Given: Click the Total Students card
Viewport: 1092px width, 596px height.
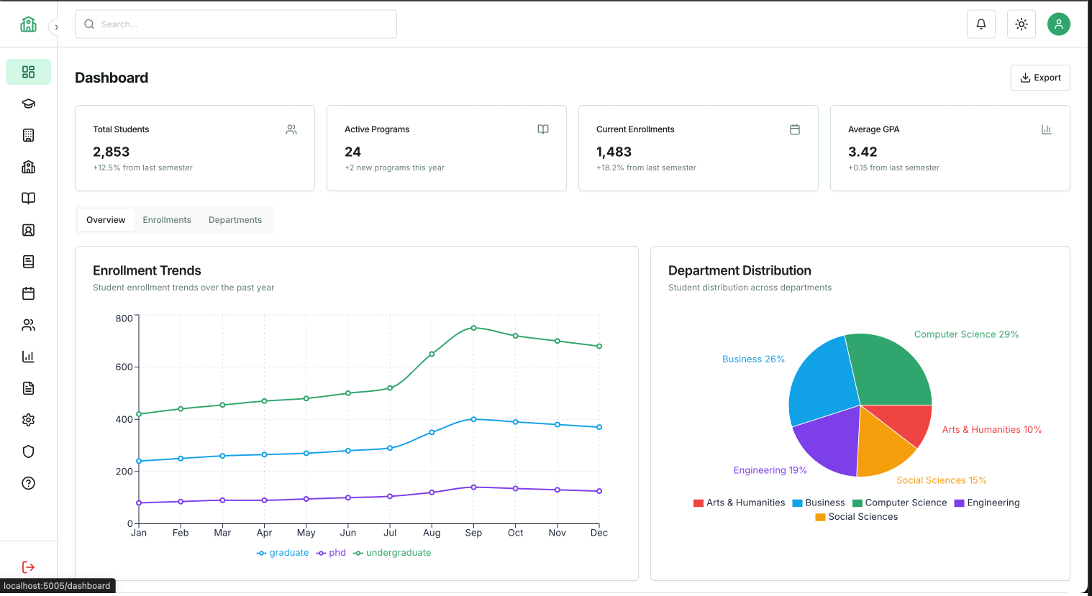Looking at the screenshot, I should point(194,148).
